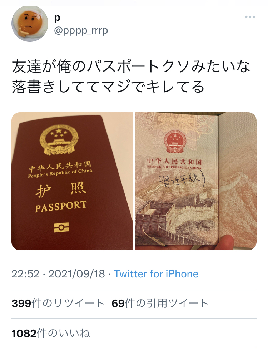This screenshot has height=350, width=268.
Task: Open the 22:52 · 2021/09/18 timestamp
Action: (58, 274)
